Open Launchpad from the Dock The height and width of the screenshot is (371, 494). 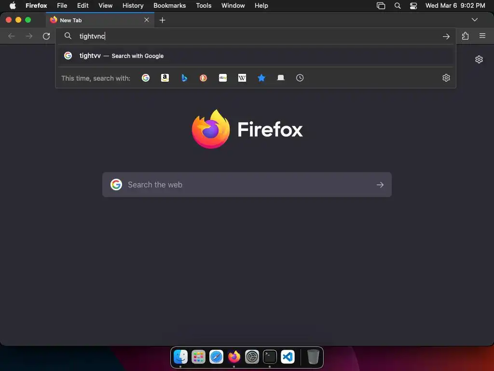point(198,357)
